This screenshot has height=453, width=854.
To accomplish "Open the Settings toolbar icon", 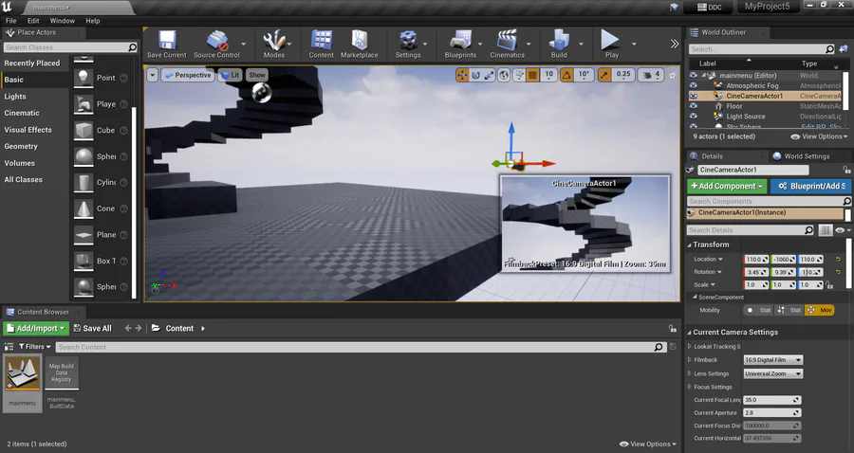I will (408, 44).
